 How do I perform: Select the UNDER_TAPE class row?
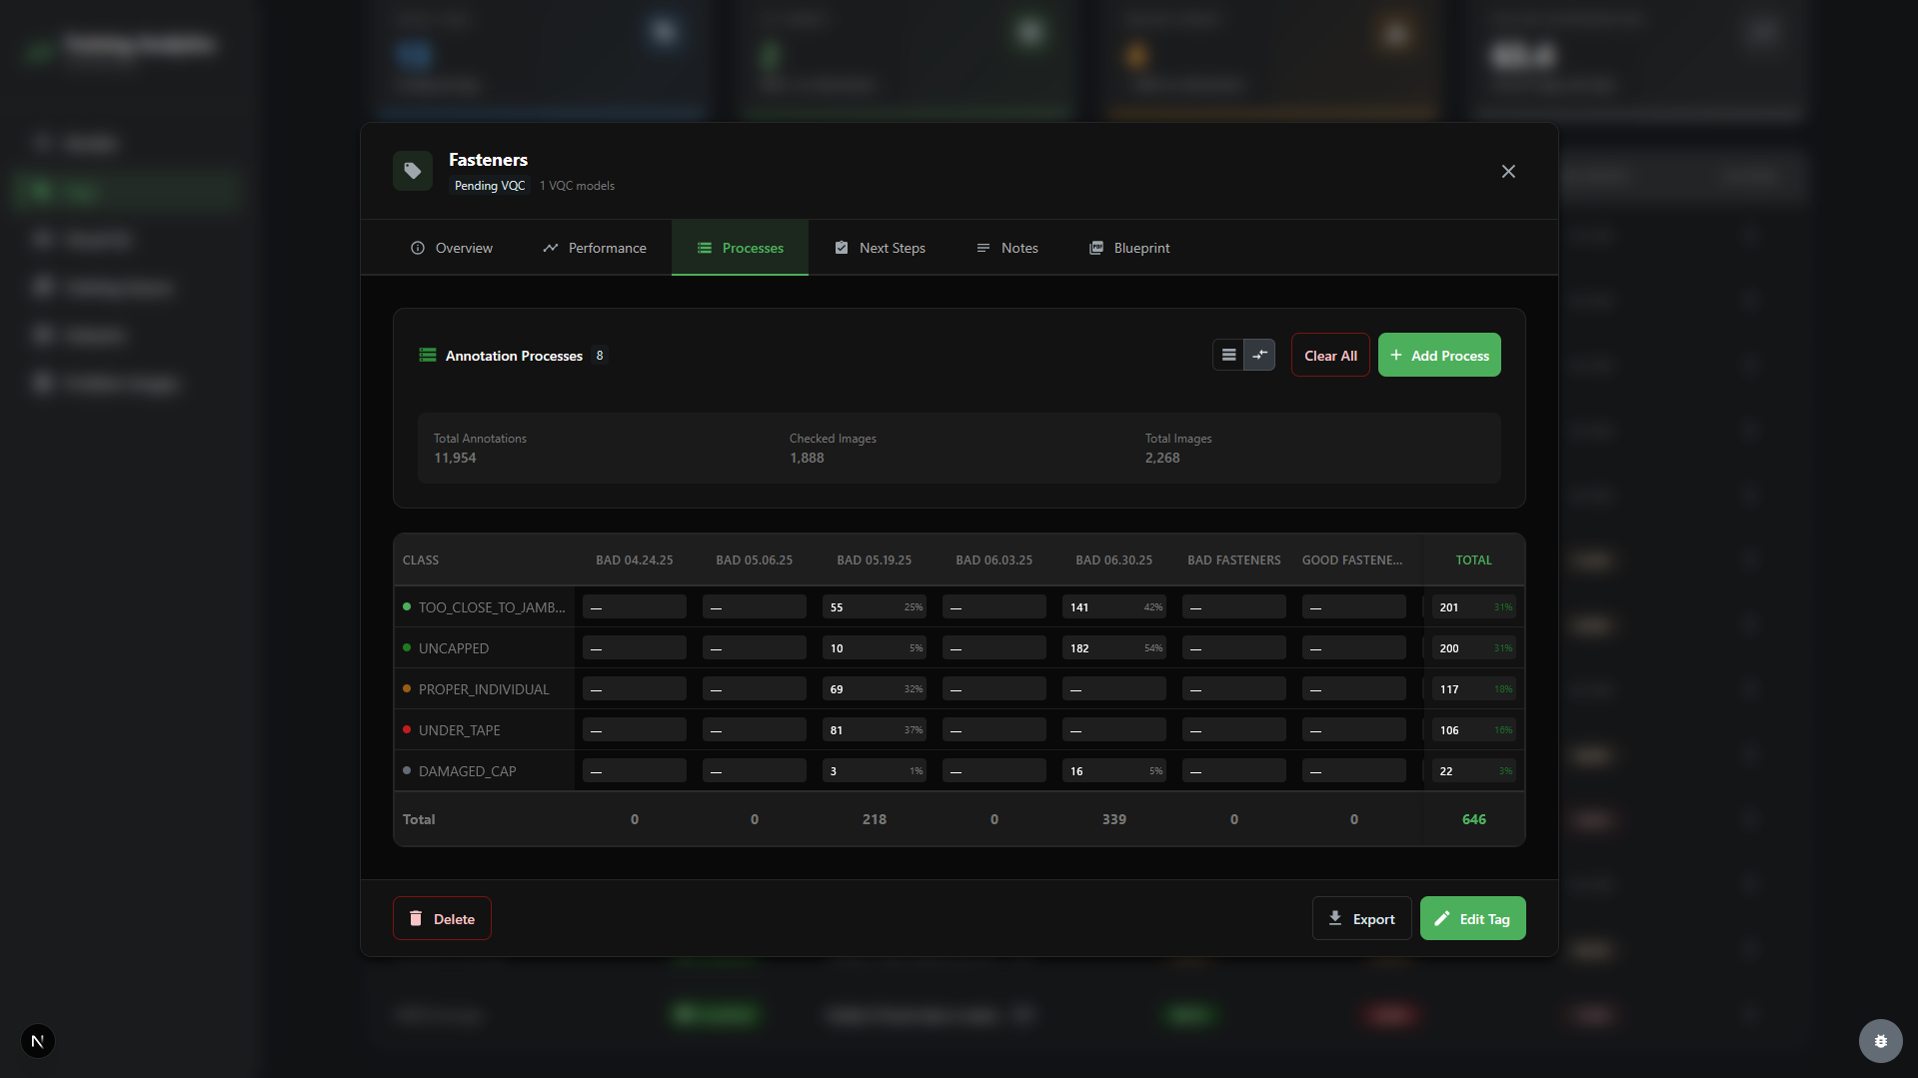pyautogui.click(x=959, y=729)
